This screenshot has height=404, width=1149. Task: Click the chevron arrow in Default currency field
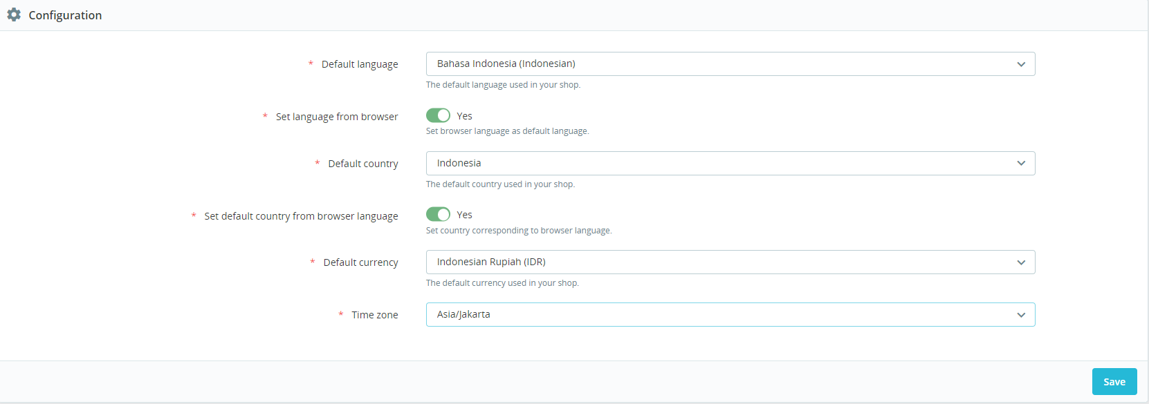point(1021,262)
